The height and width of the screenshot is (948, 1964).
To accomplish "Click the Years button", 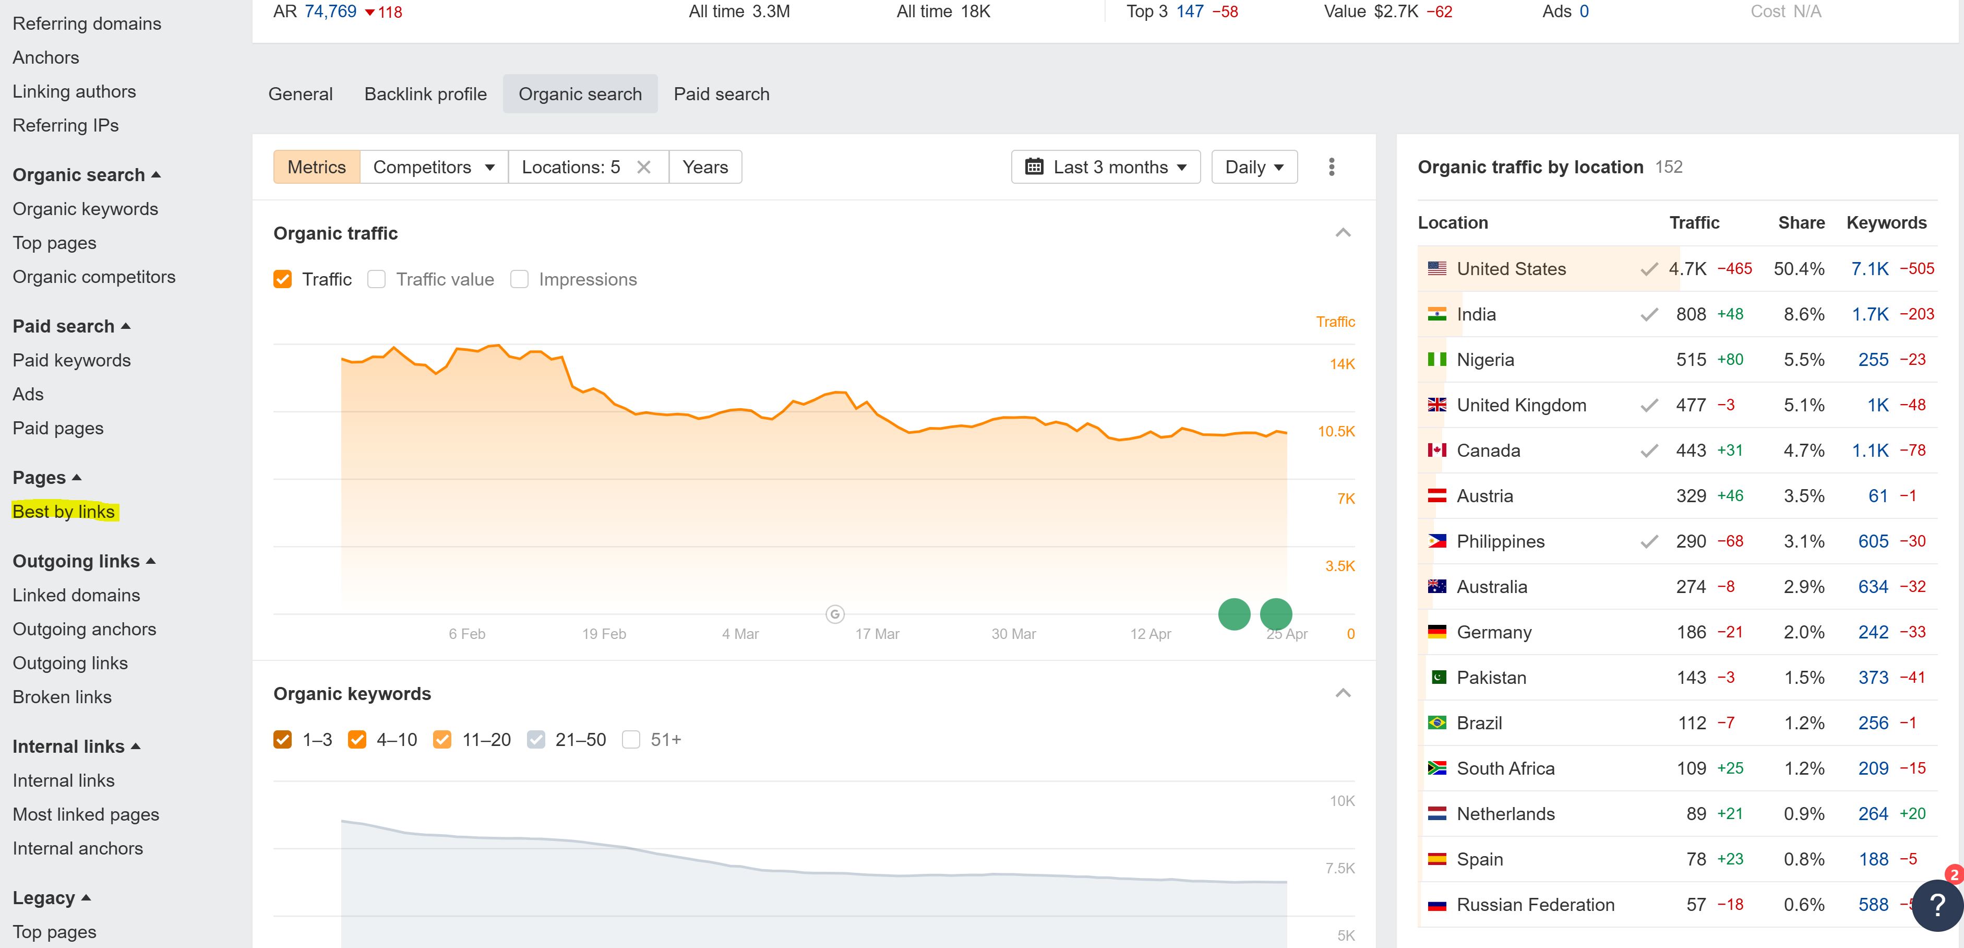I will 704,167.
